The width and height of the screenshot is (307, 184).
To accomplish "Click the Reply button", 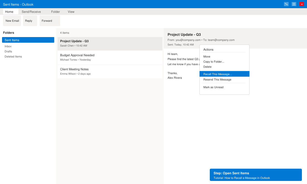I will (30, 21).
